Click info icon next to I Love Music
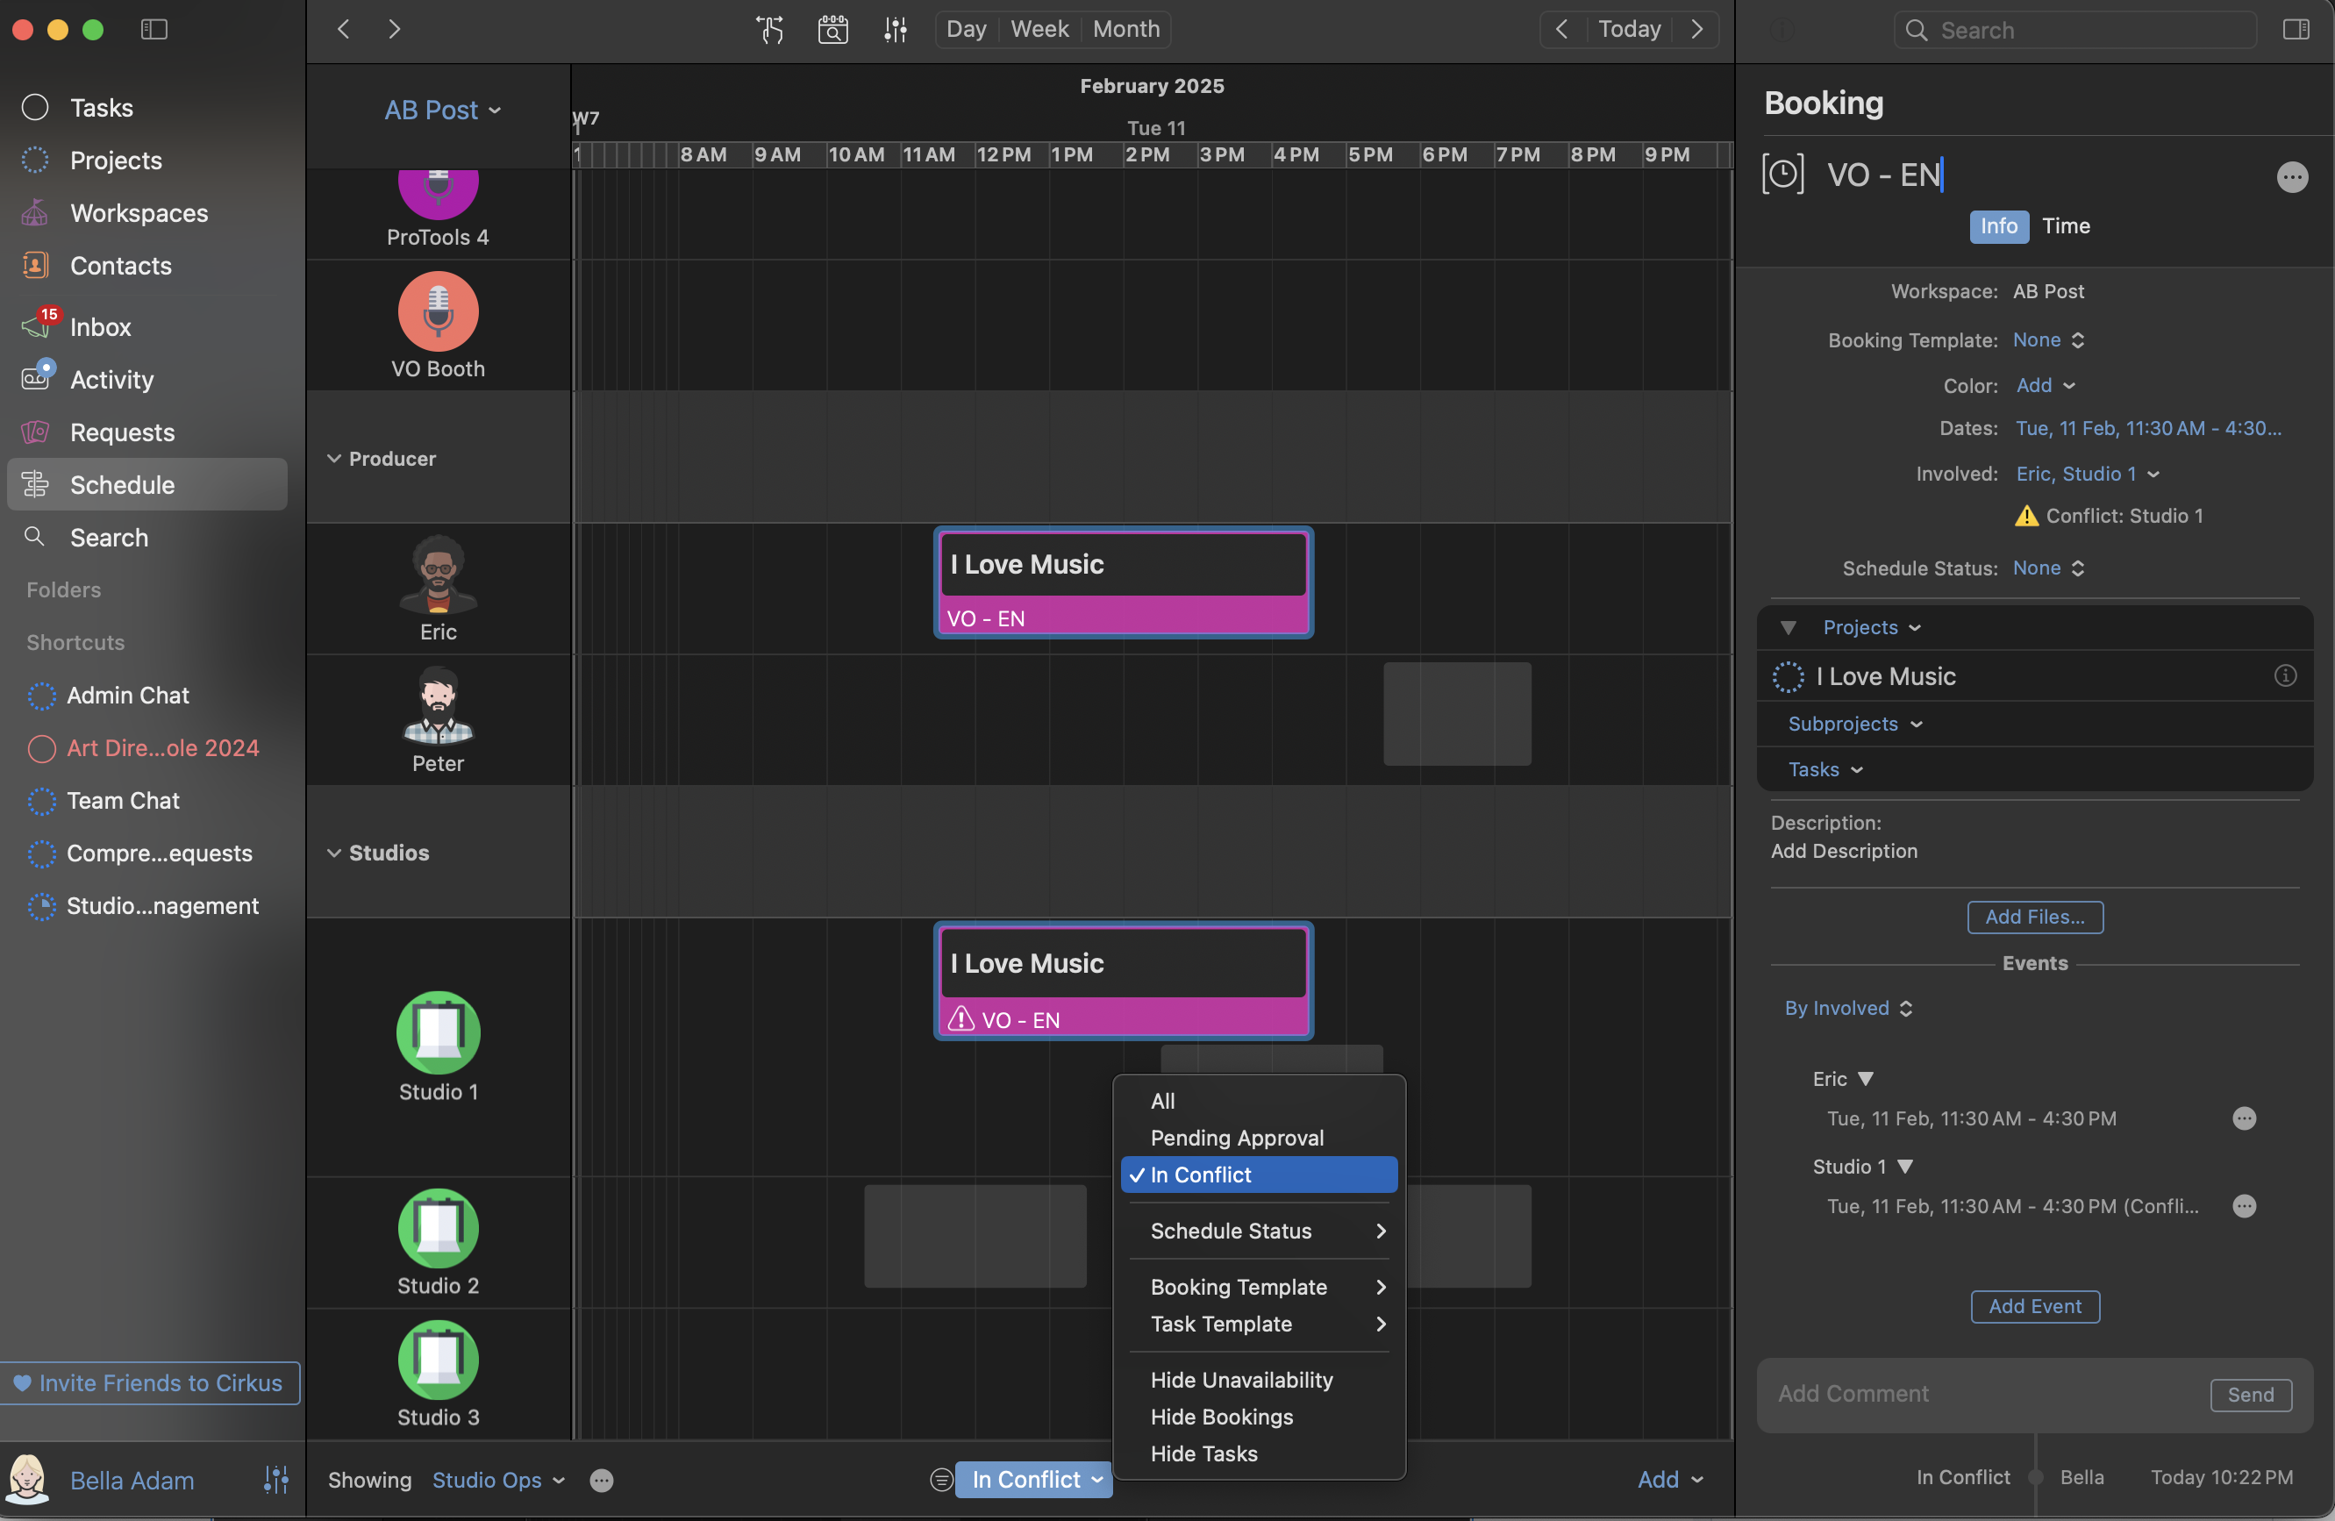Viewport: 2335px width, 1521px height. coord(2285,675)
